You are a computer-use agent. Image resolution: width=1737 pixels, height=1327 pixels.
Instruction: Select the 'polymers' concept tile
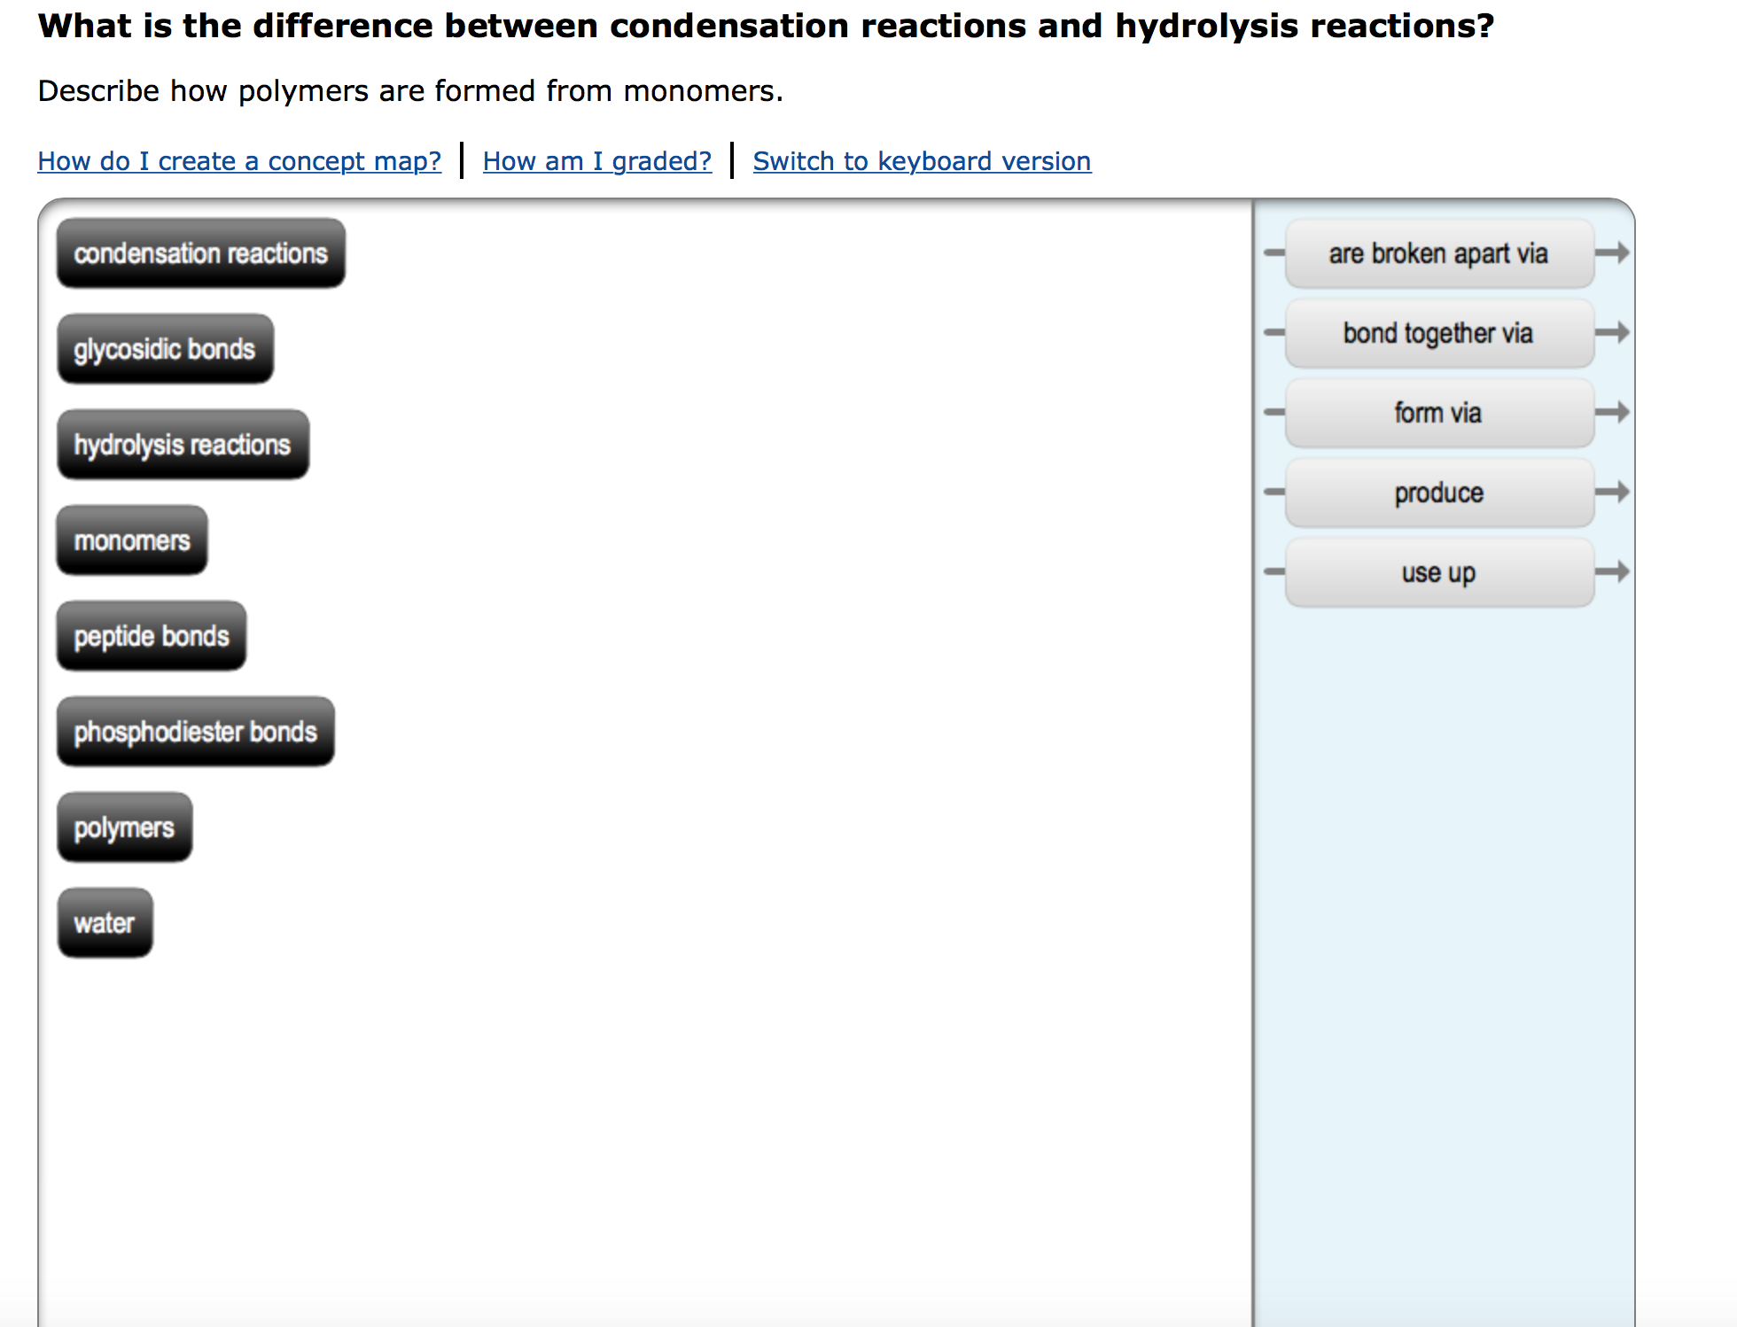click(x=125, y=827)
